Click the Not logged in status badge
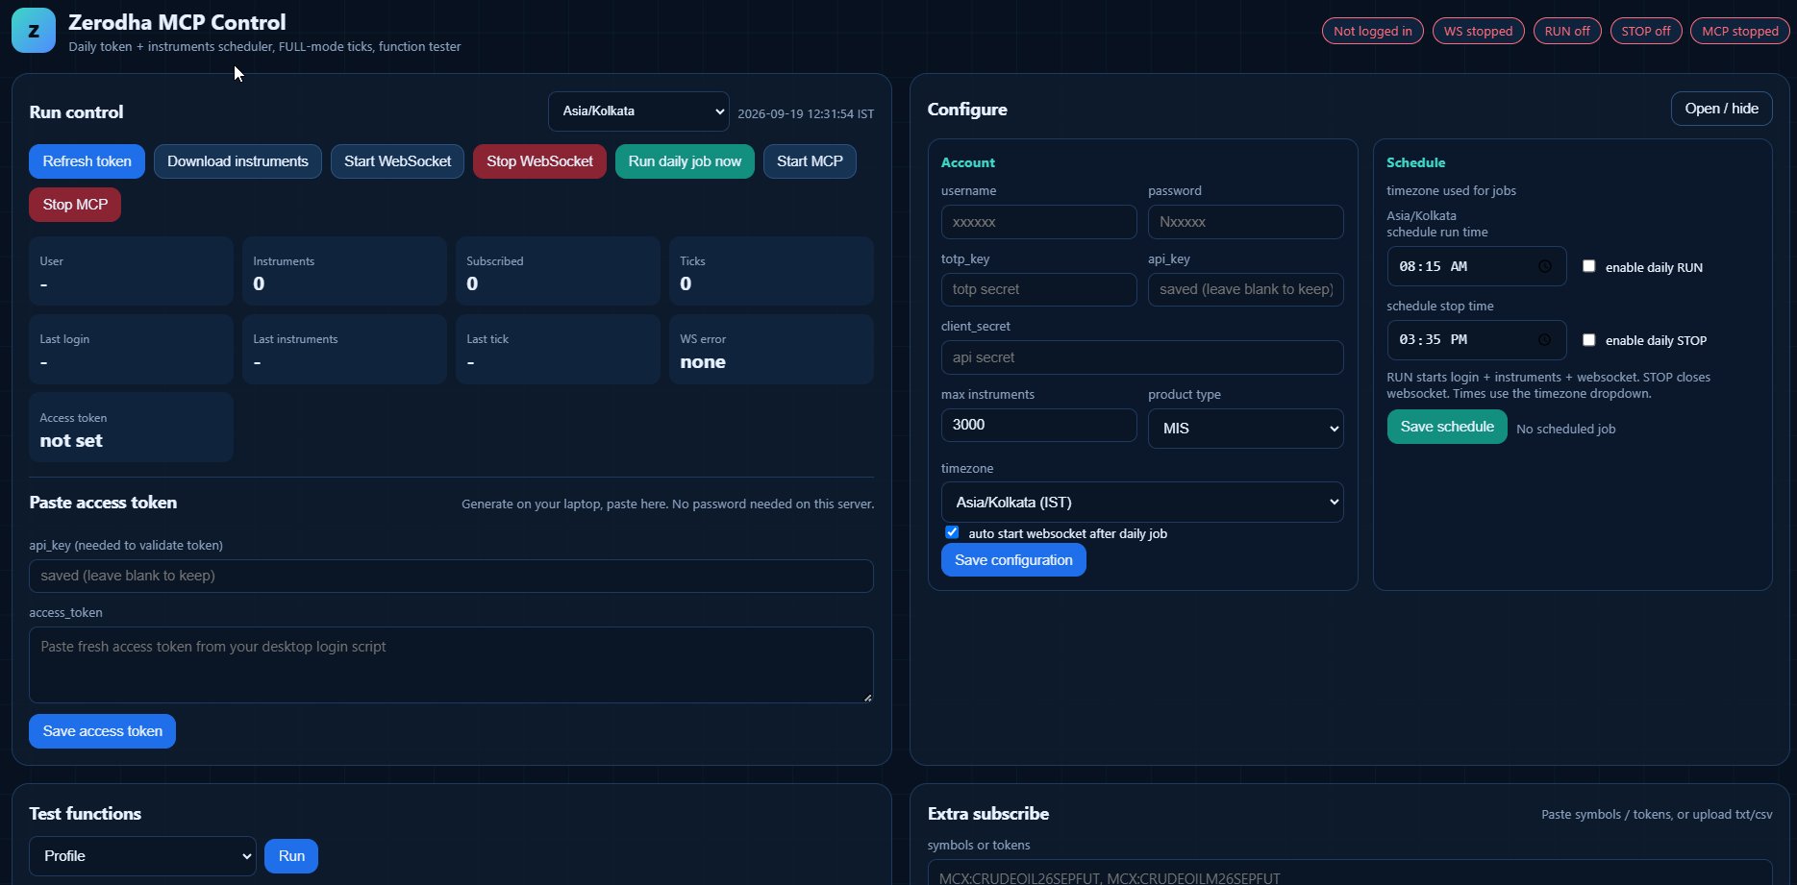The height and width of the screenshot is (885, 1797). [1372, 31]
